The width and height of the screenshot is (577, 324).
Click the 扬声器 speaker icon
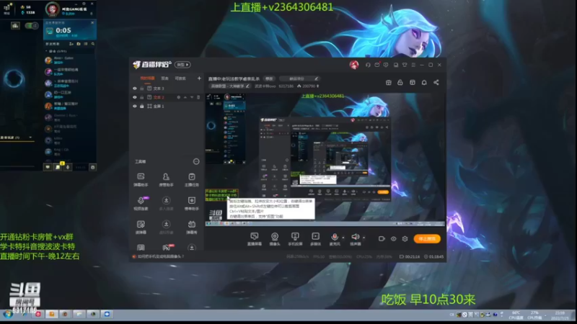(x=355, y=237)
